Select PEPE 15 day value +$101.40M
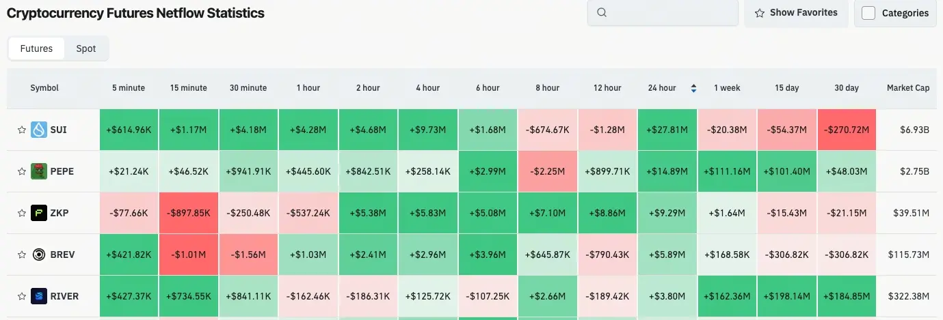Viewport: 943px width, 320px height. click(787, 171)
